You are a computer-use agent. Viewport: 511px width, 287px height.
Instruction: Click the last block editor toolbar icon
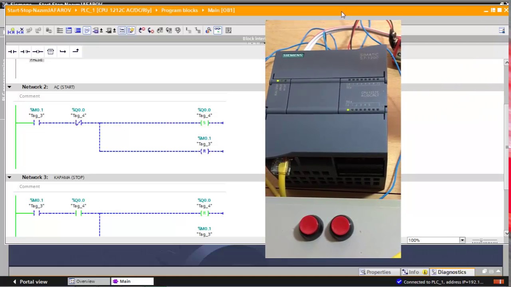click(x=228, y=30)
